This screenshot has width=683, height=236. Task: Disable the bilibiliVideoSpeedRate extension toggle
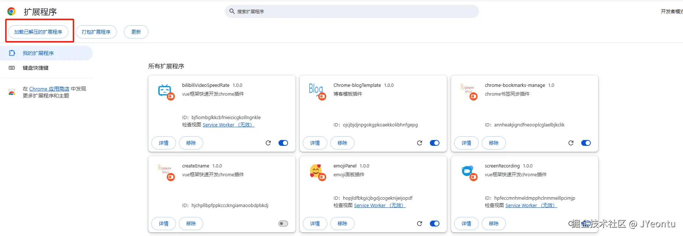click(283, 143)
